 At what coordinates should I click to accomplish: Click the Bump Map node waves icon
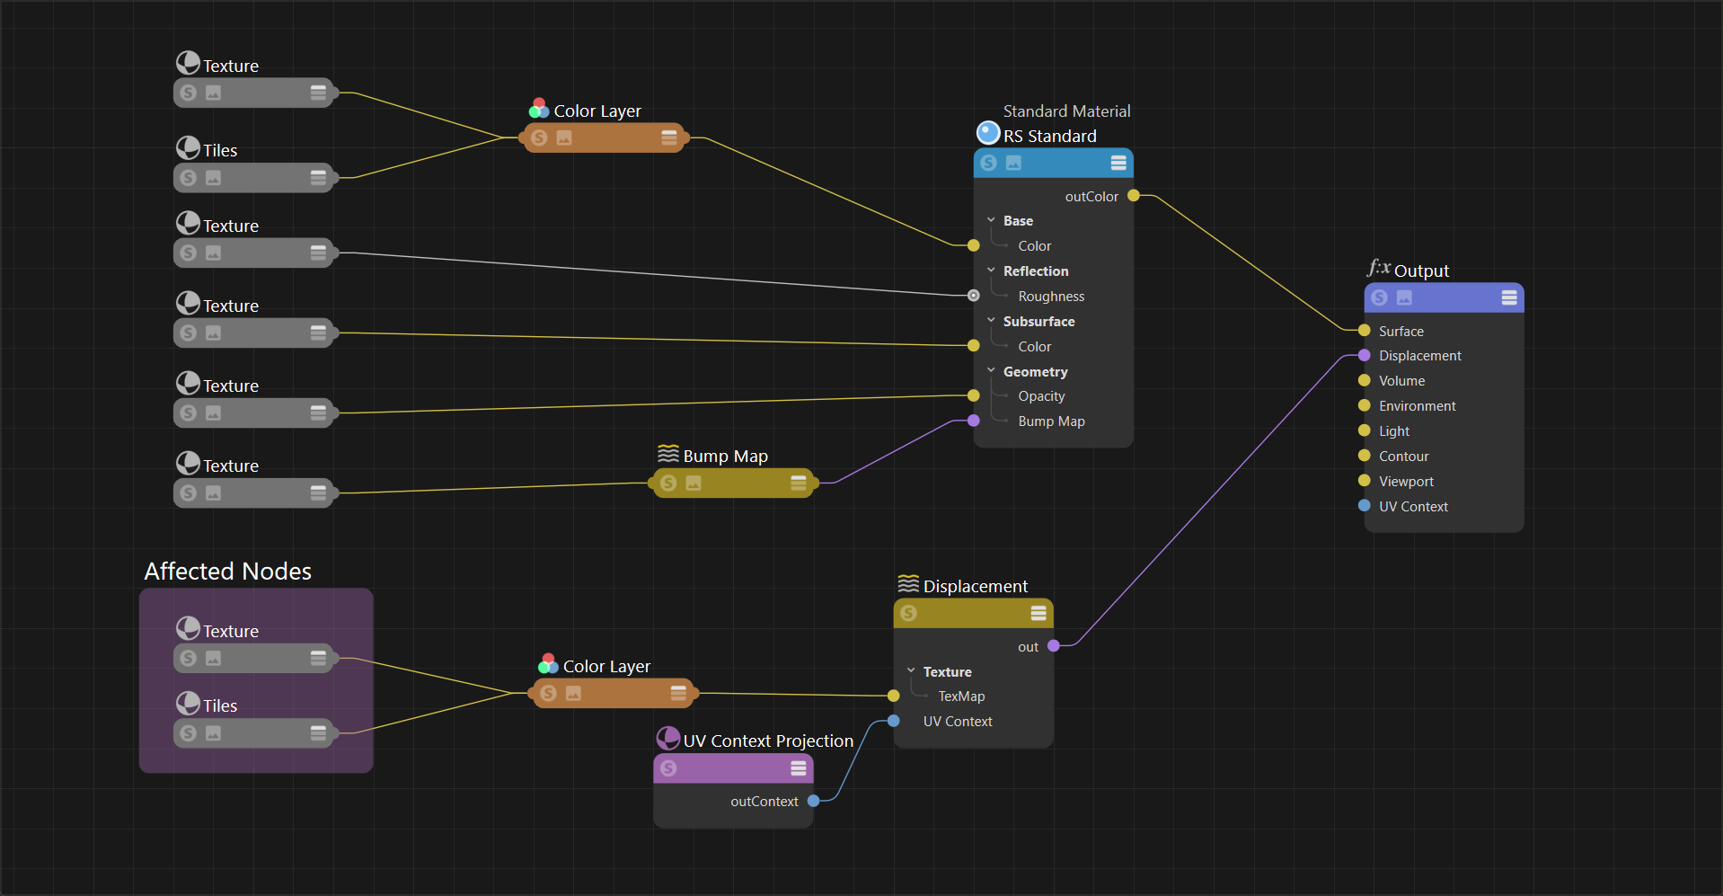668,454
